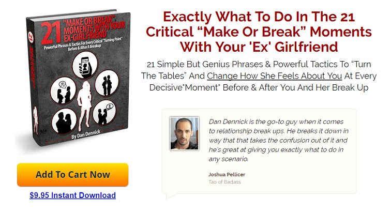Click the By Dan Dennick author text
This screenshot has width=391, height=212.
click(x=86, y=134)
